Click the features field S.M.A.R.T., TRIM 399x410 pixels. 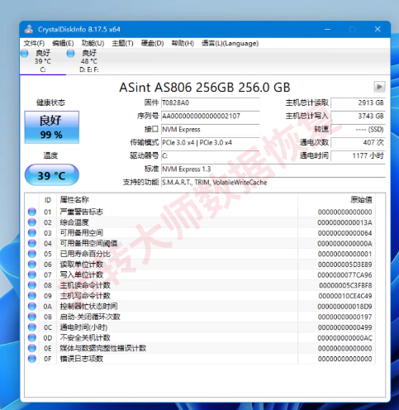click(x=273, y=183)
